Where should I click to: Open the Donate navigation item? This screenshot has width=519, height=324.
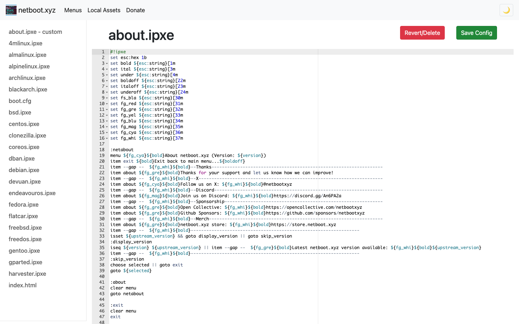click(x=136, y=10)
